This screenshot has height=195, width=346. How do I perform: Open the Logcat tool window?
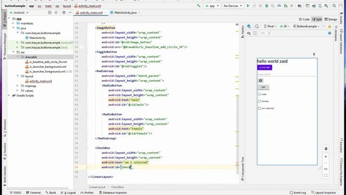(69, 193)
